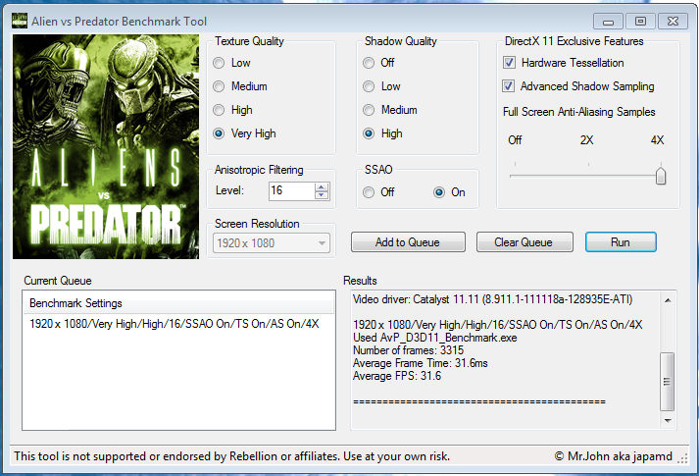Viewport: 699px width, 476px height.
Task: Click the Video driver Catalyst 11.11 line
Action: pyautogui.click(x=492, y=299)
